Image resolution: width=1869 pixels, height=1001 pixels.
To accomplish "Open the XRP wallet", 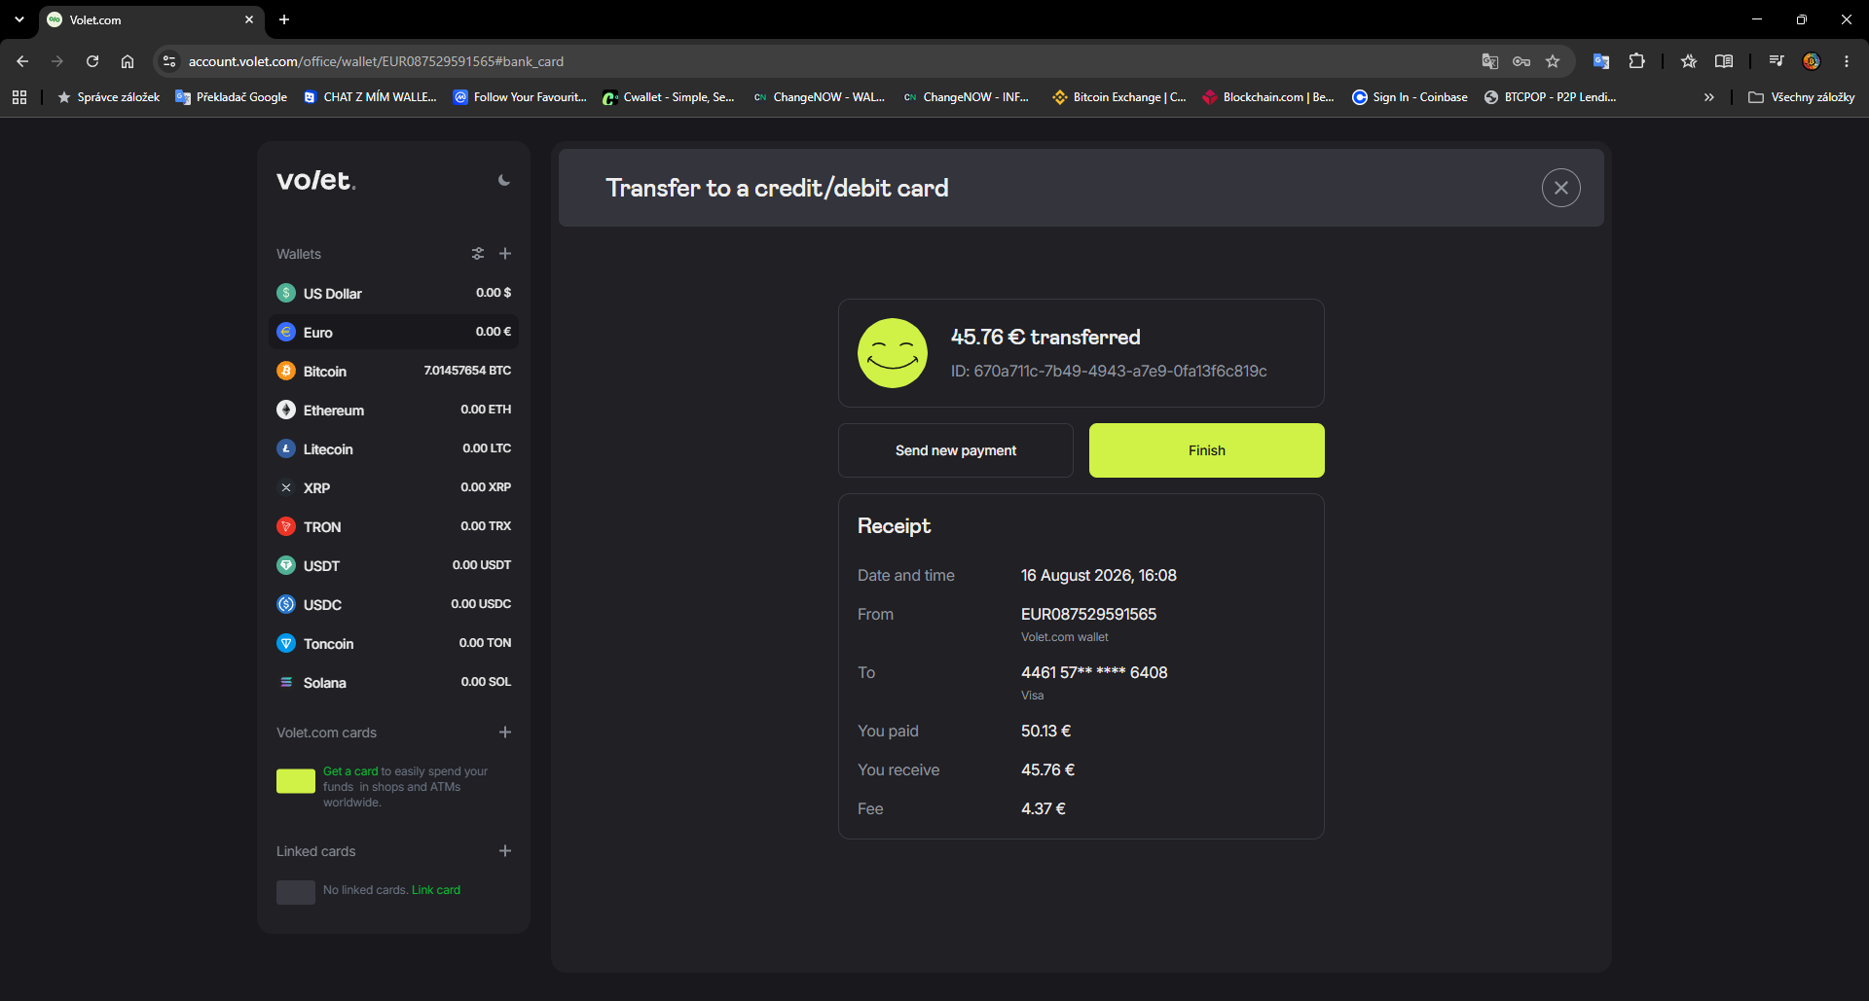I will (393, 487).
